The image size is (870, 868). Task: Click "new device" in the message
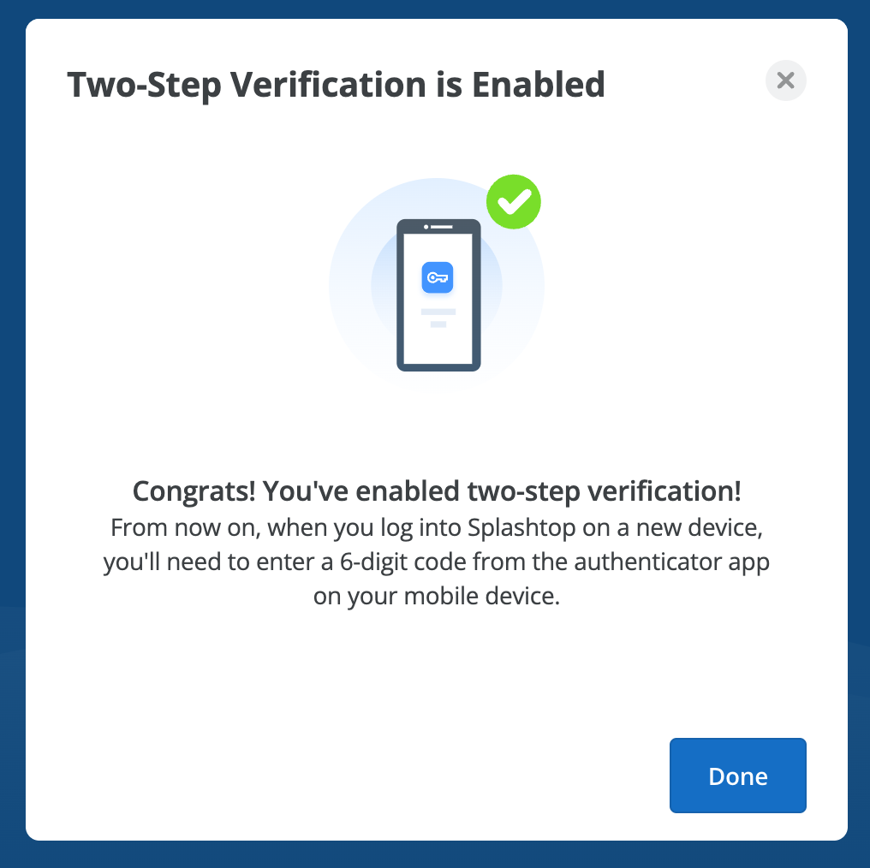click(x=700, y=527)
